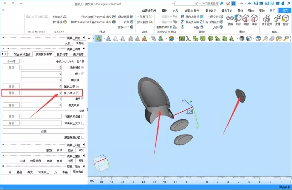
Task: Click 修复 button in the 噪声壳体 row
Action: pos(11,105)
